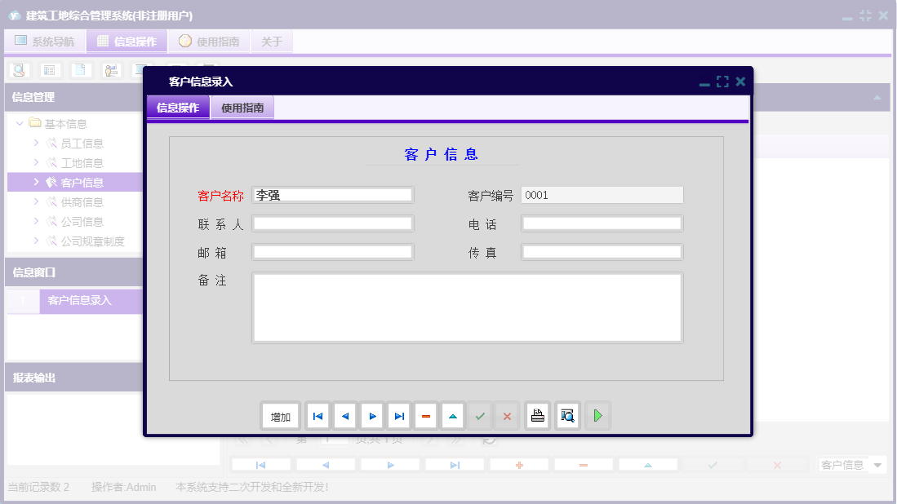Open the 系统导航 ribbon tab

pyautogui.click(x=45, y=41)
